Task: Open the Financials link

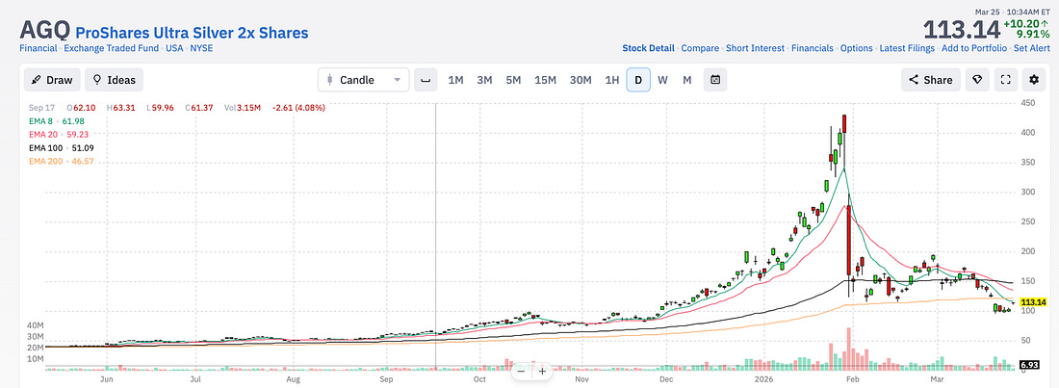Action: pyautogui.click(x=813, y=48)
